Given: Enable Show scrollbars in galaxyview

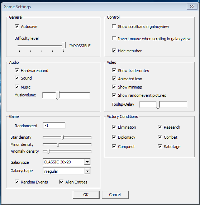Looking at the screenshot, I should tap(114, 26).
